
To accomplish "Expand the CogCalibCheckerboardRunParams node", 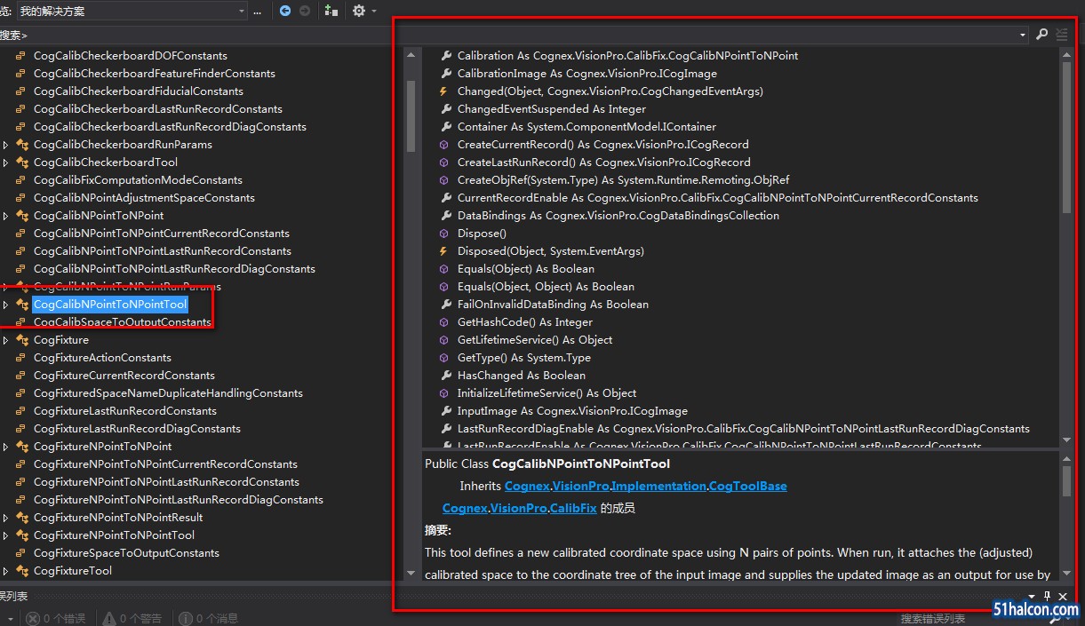I will point(6,145).
